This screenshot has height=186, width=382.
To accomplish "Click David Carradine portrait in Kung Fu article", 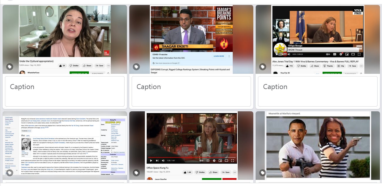I will 26,144.
